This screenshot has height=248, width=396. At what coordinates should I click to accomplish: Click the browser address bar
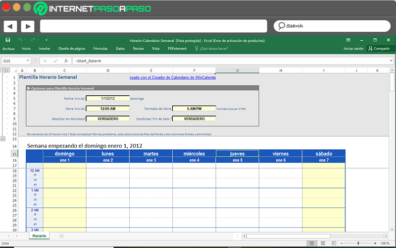[153, 26]
